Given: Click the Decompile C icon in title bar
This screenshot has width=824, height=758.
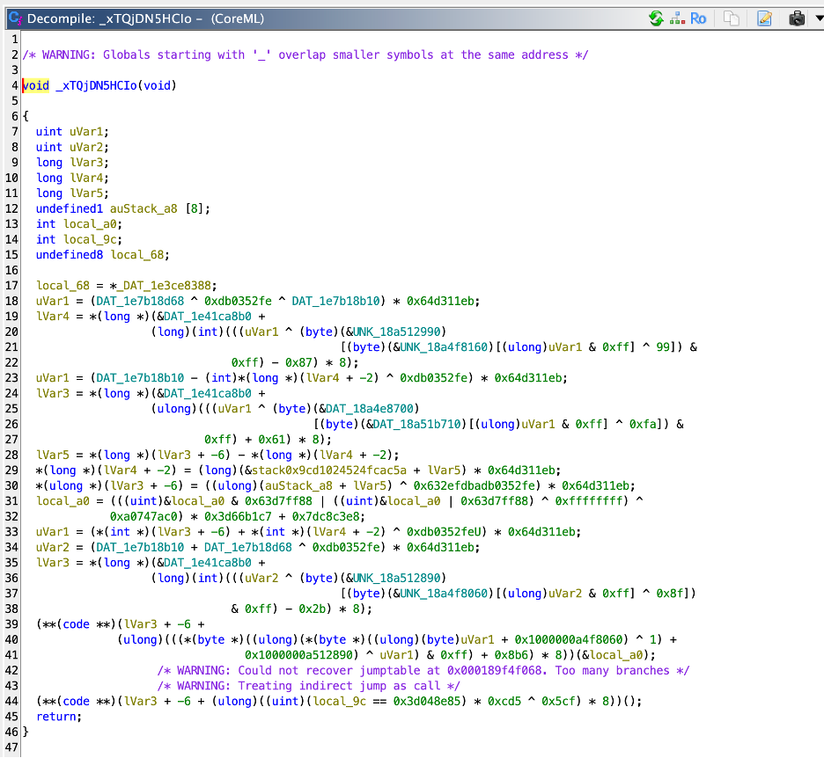Looking at the screenshot, I should 14,18.
